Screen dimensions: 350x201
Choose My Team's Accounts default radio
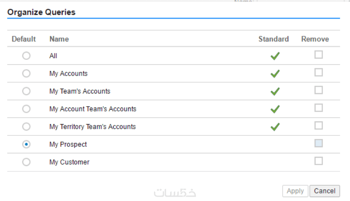pyautogui.click(x=26, y=91)
